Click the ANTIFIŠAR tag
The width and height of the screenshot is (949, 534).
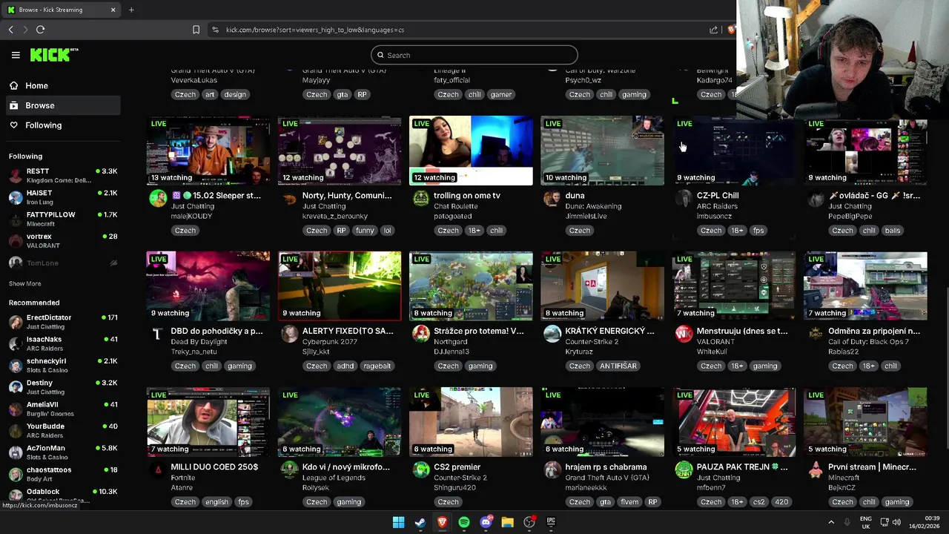pos(618,366)
